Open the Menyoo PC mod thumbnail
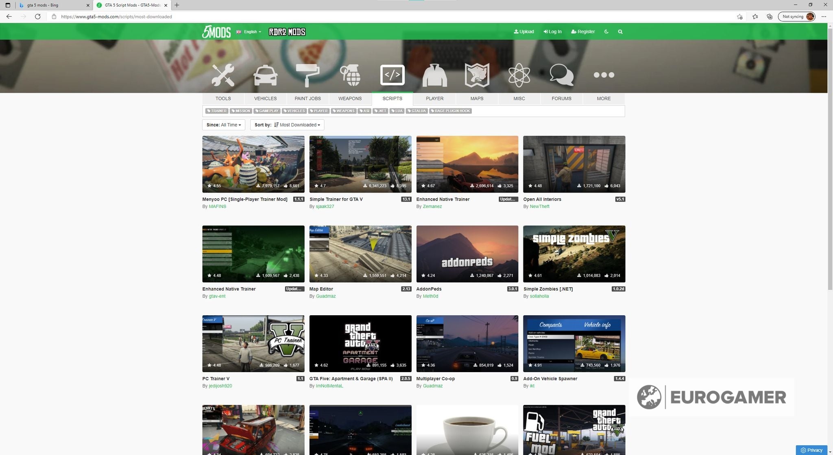 point(253,164)
